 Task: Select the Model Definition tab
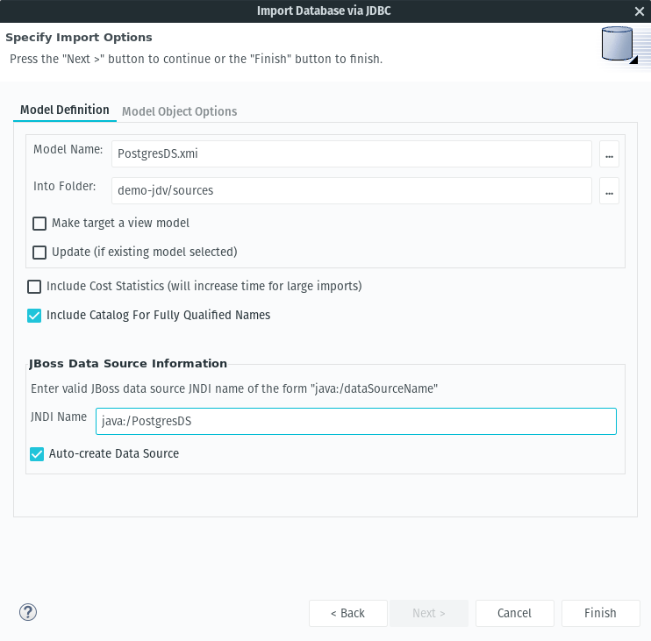pyautogui.click(x=65, y=110)
